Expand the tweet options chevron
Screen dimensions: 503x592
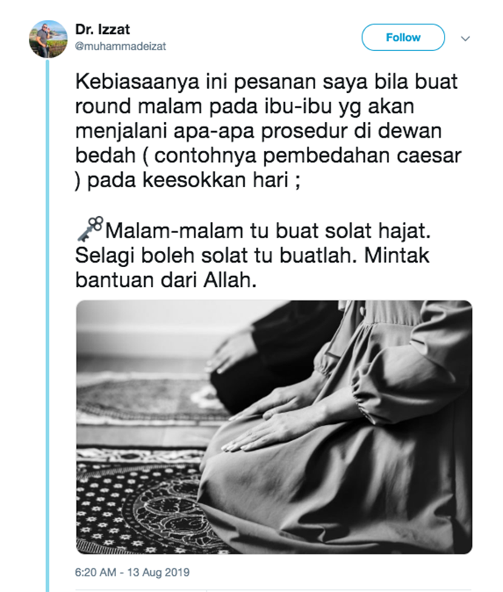pos(465,38)
